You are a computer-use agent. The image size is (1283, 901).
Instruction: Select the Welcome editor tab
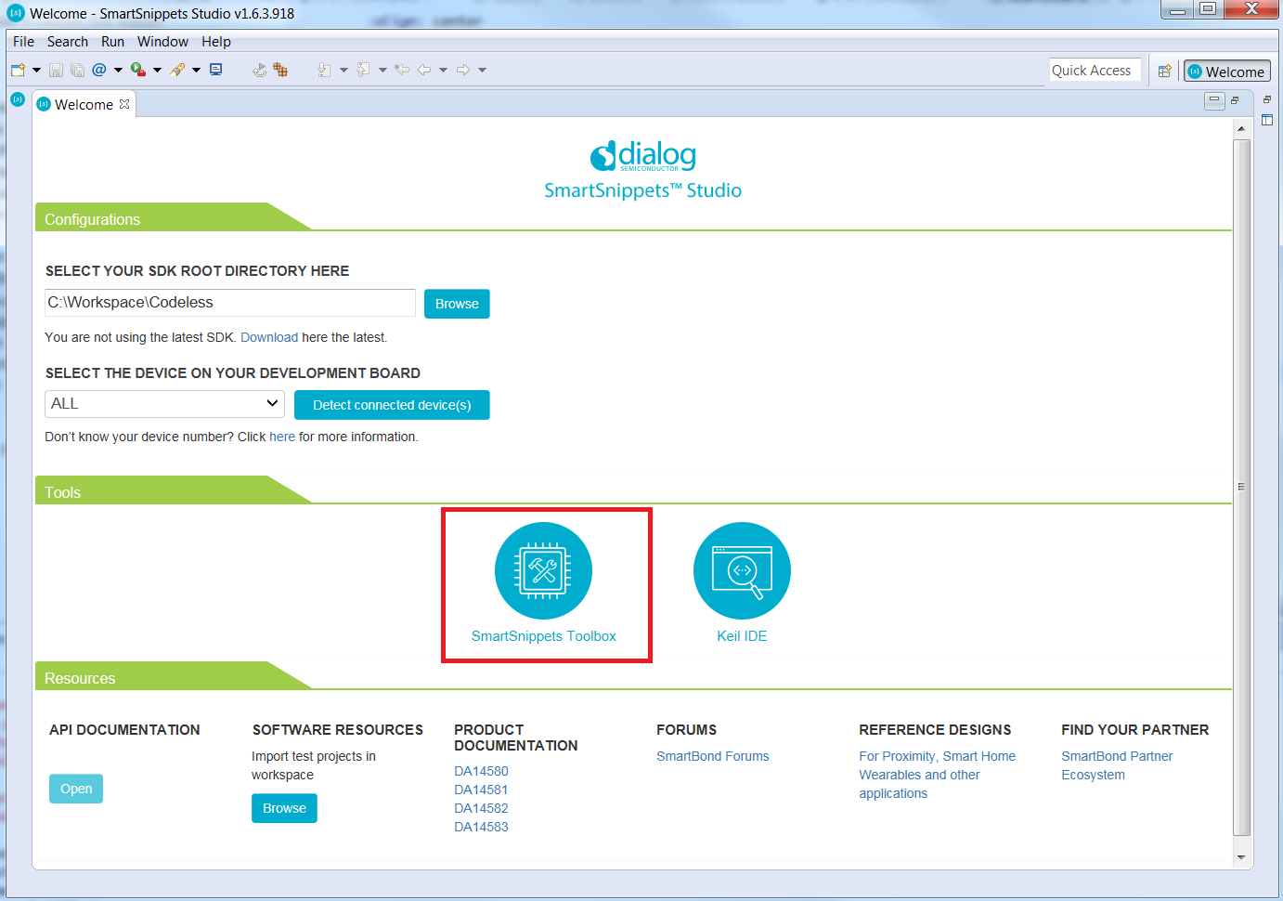[x=84, y=105]
